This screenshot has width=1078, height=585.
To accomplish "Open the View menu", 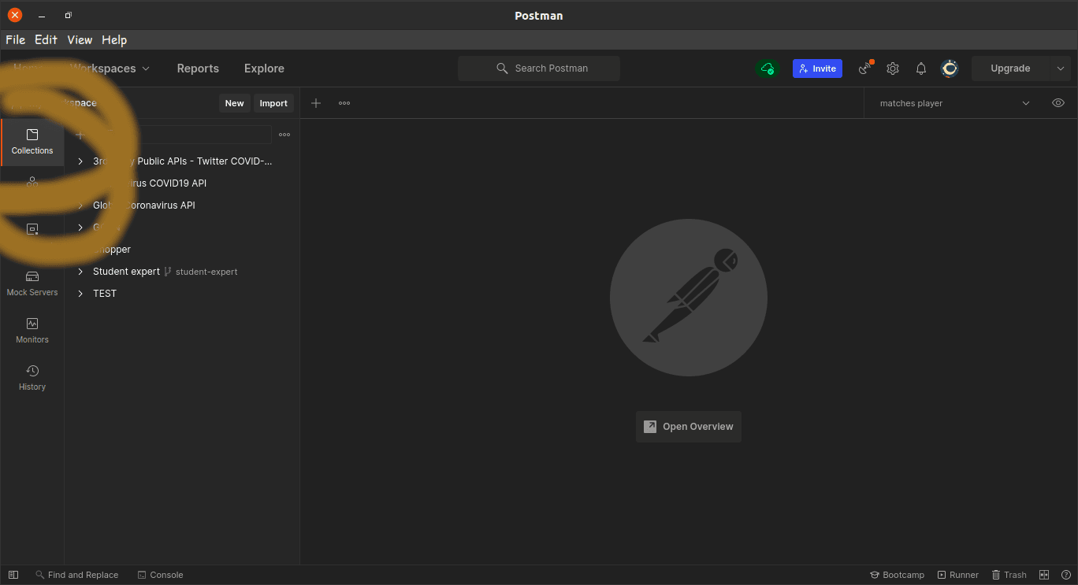I will 80,40.
